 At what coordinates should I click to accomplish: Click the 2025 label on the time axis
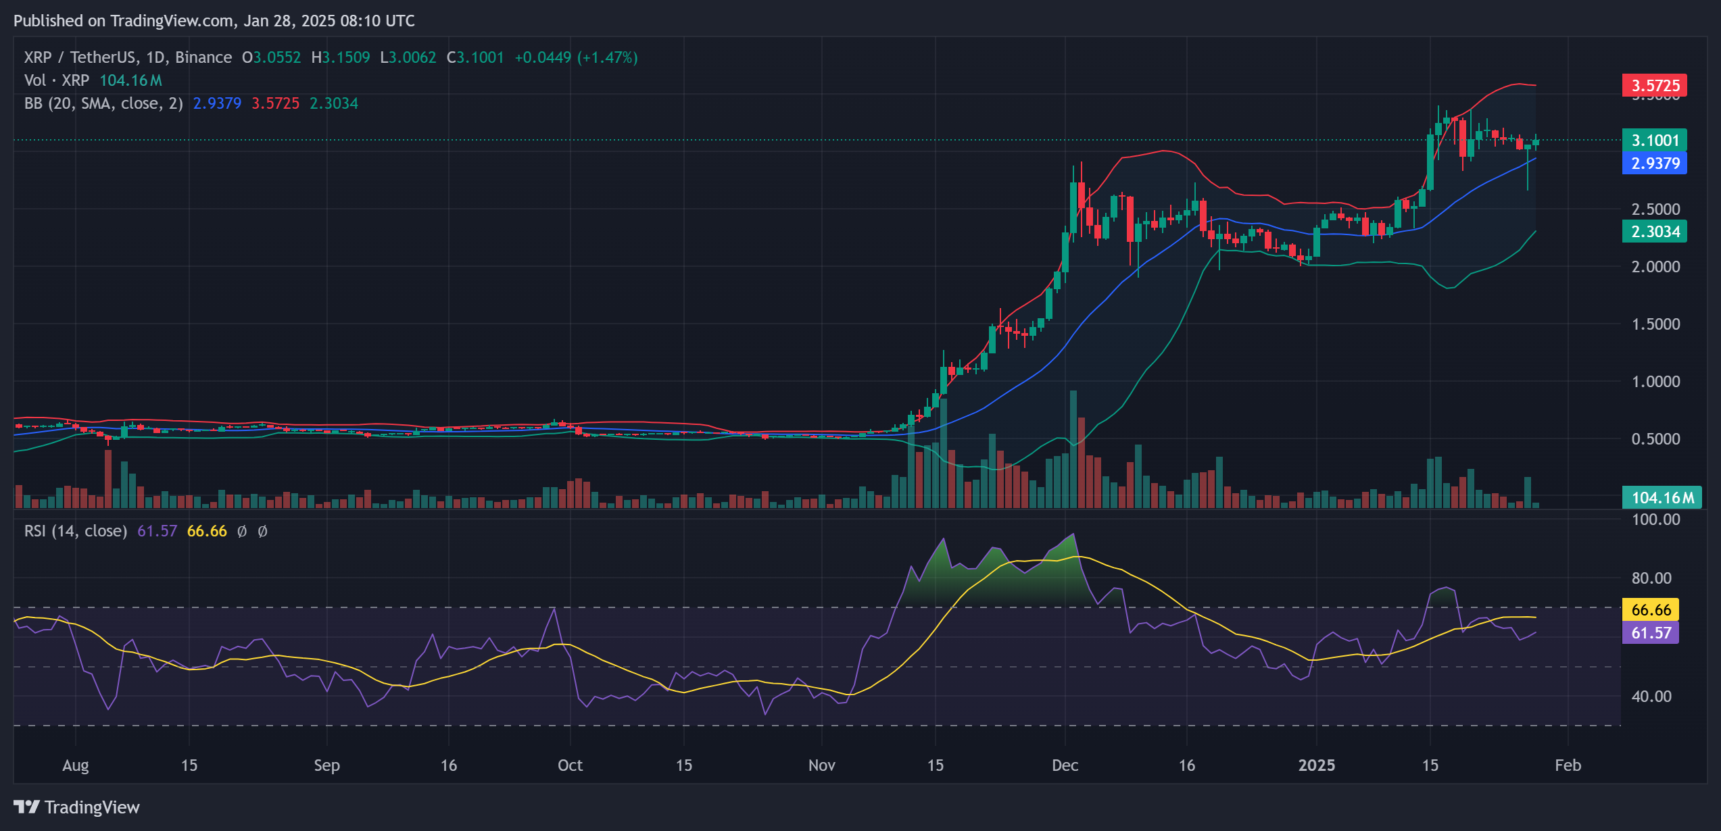[1317, 765]
